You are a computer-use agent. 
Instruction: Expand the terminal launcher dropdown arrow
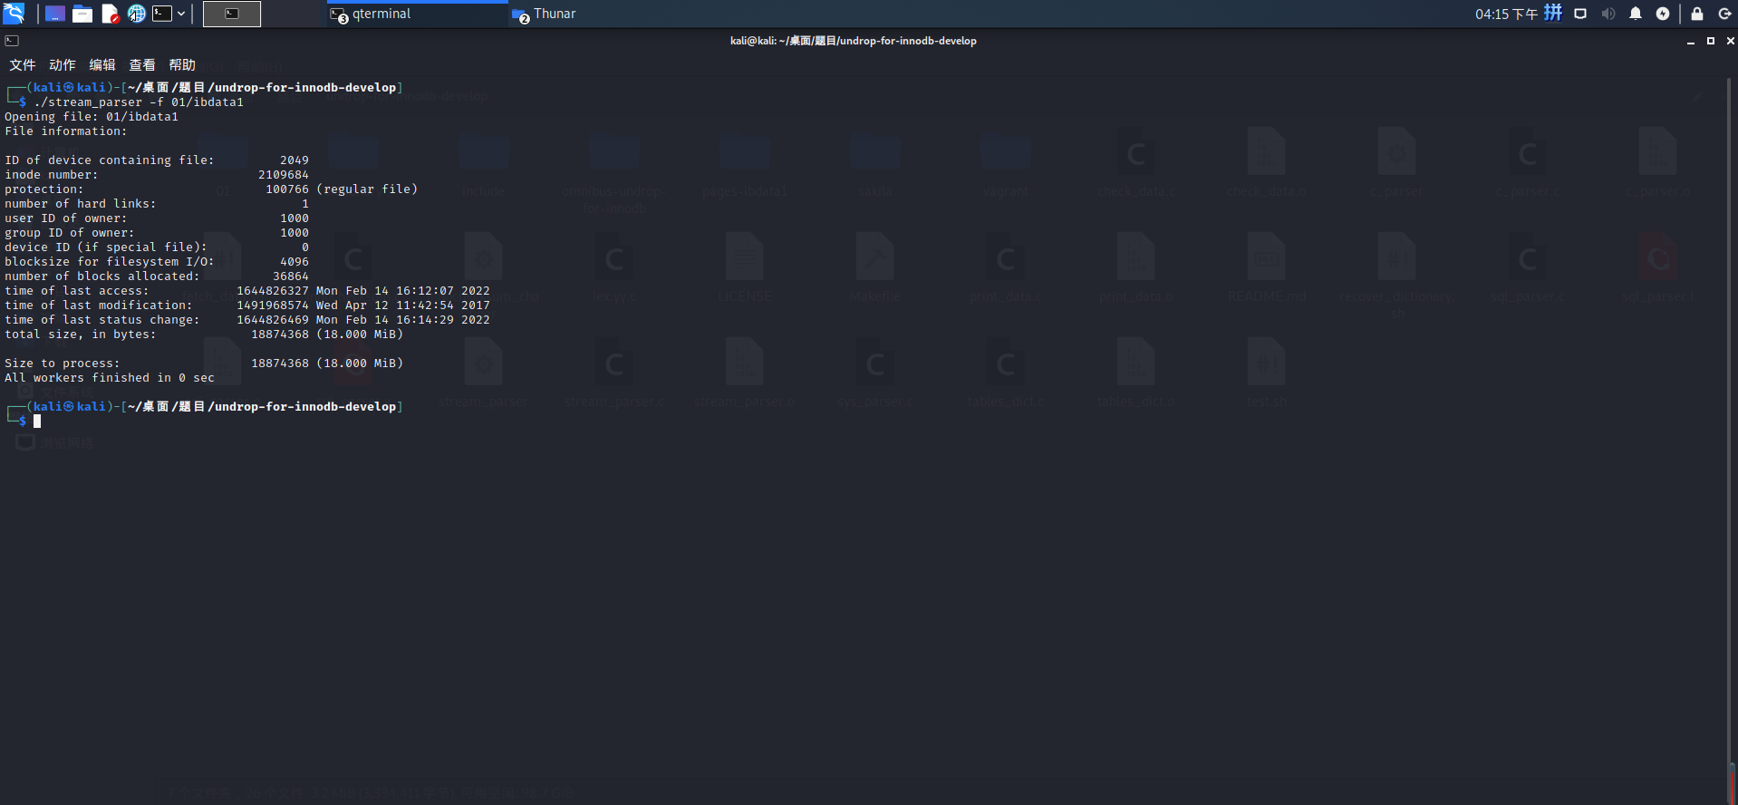181,14
